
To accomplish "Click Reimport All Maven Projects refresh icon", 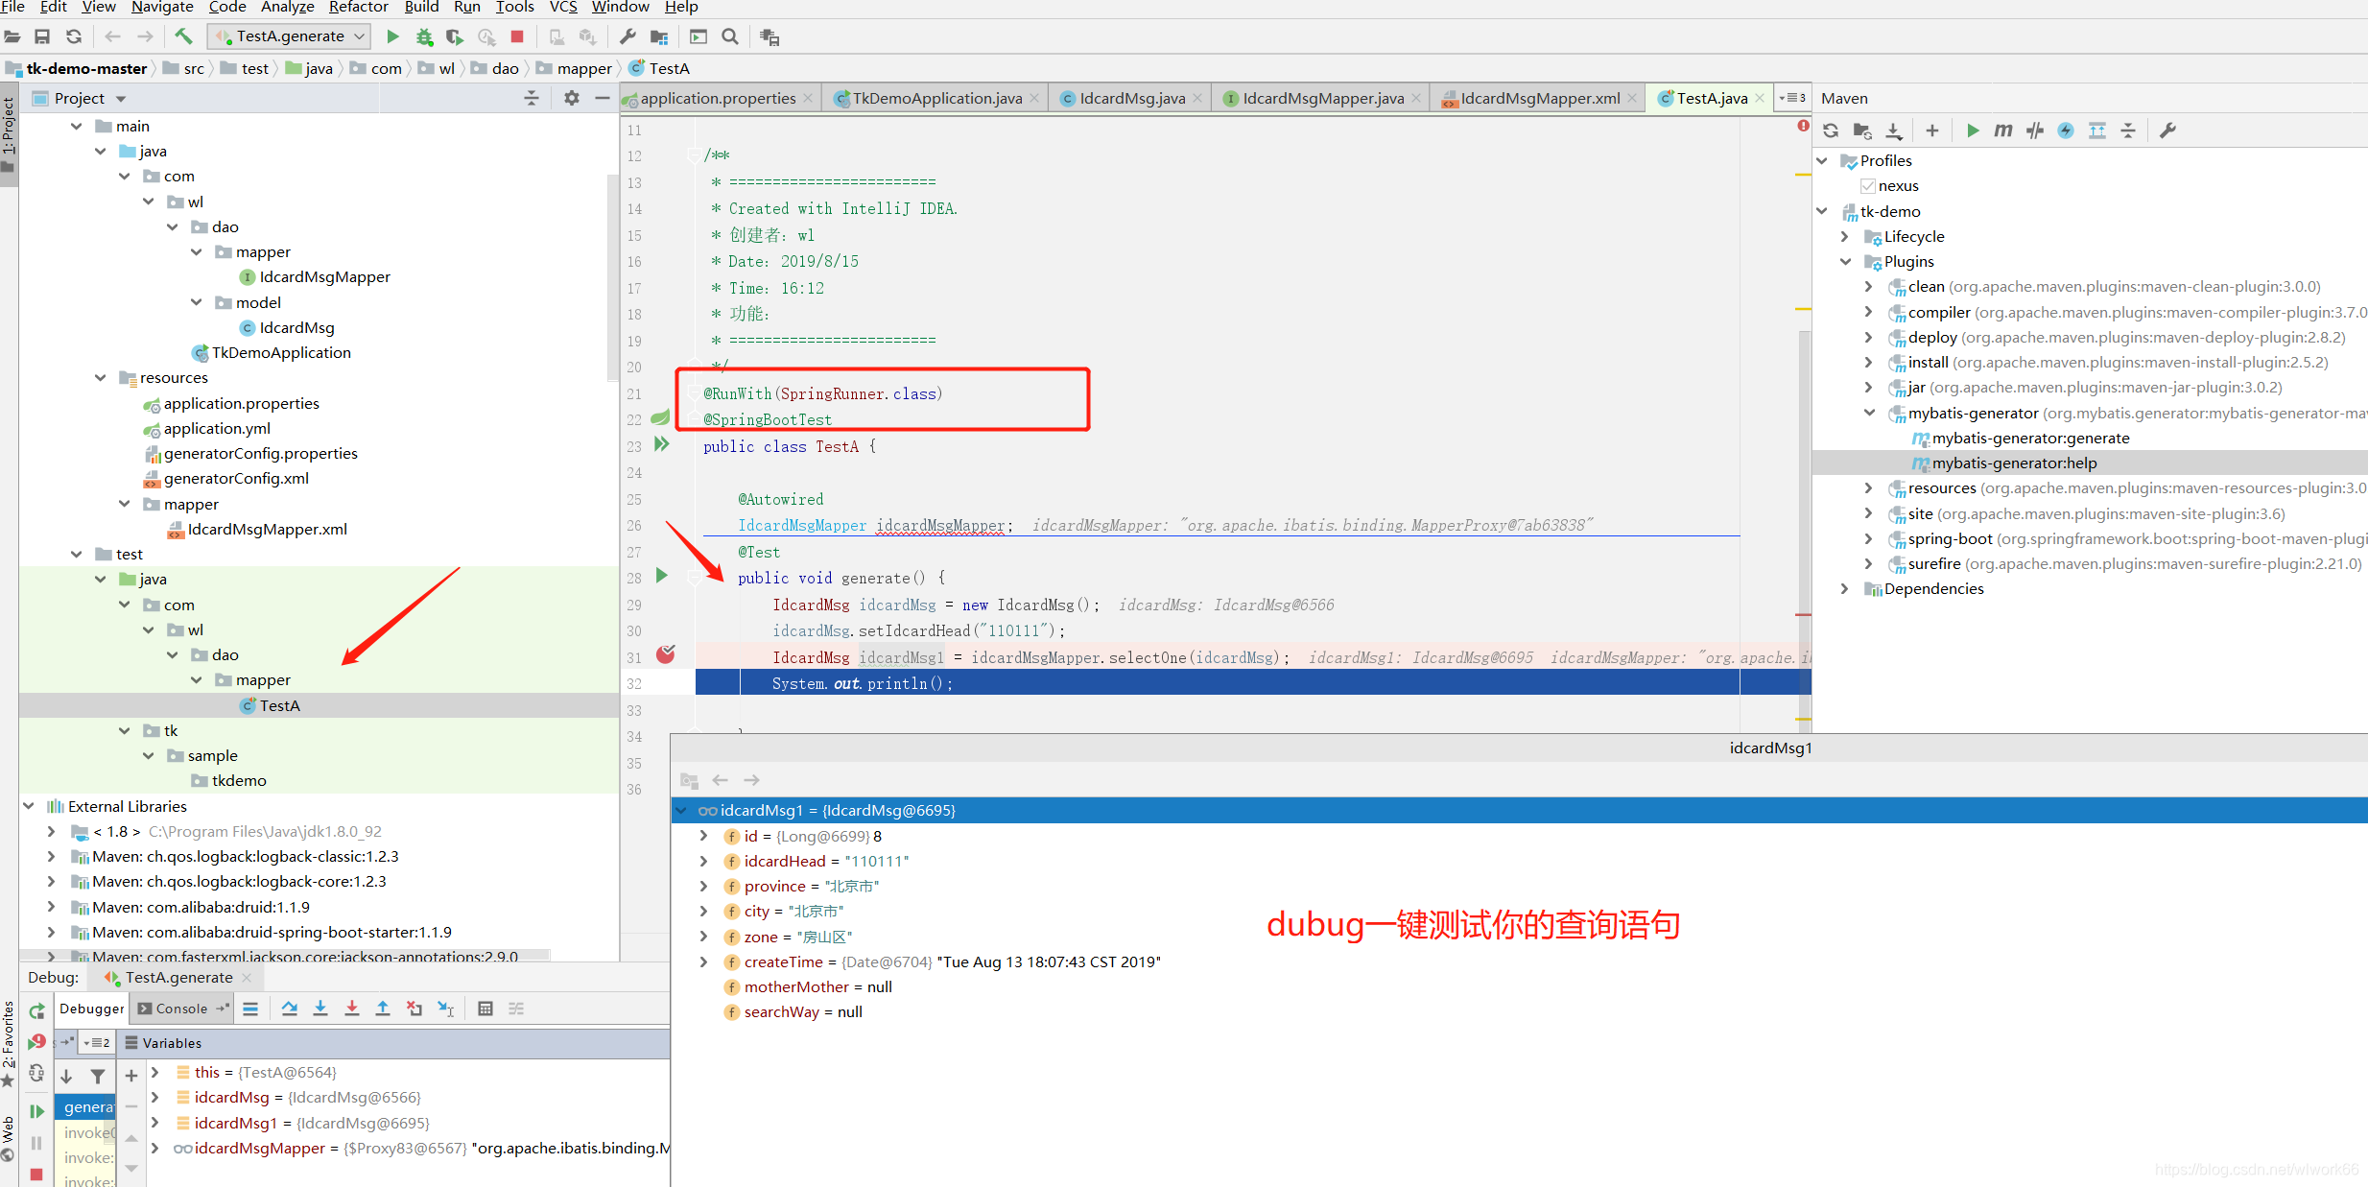I will click(1831, 131).
